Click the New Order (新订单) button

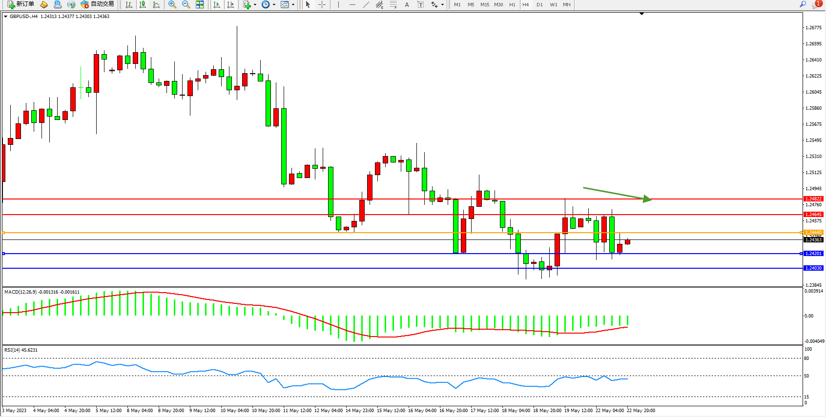[x=21, y=4]
